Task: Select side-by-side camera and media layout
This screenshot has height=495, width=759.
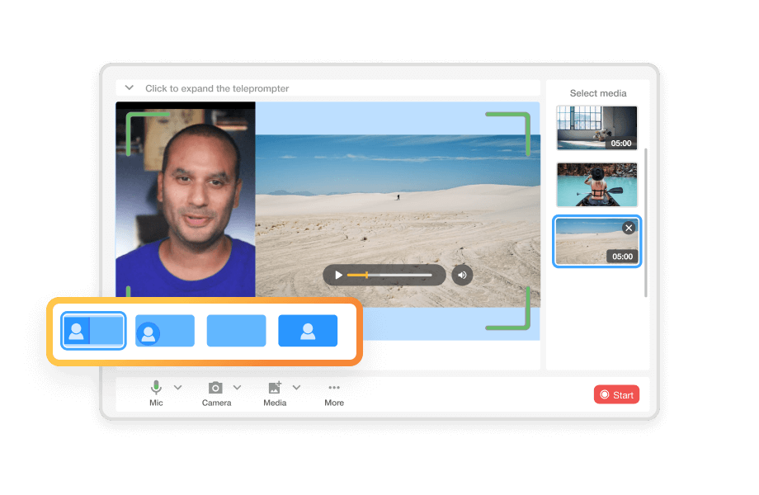Action: click(x=93, y=331)
